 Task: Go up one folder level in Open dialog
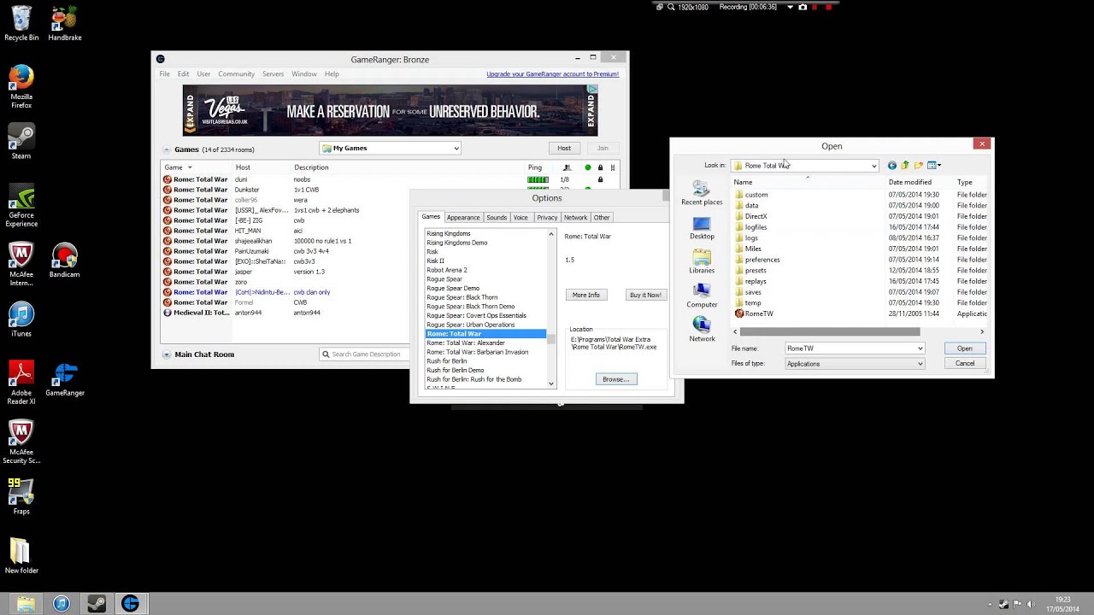tap(905, 166)
